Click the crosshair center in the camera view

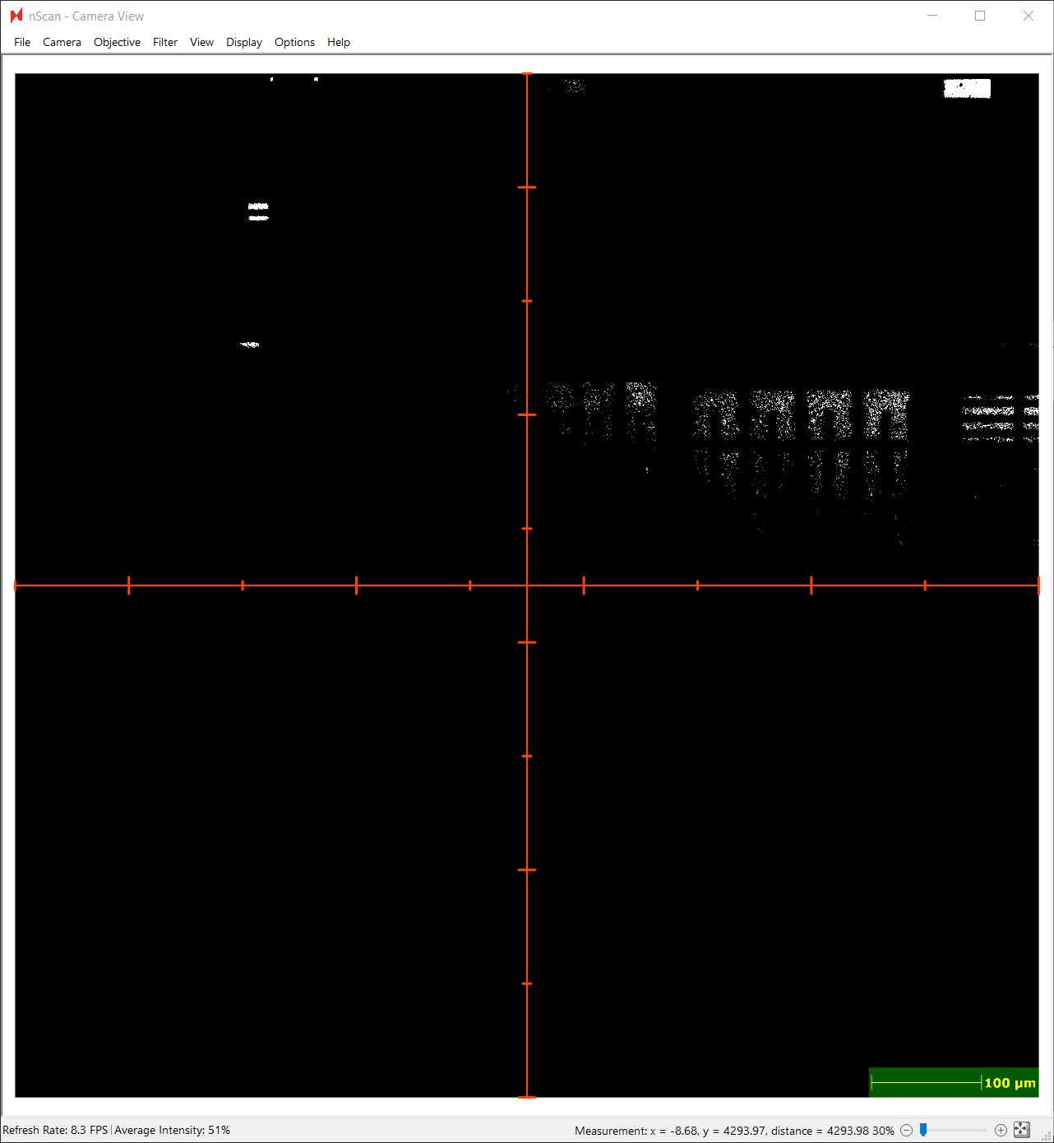coord(527,585)
